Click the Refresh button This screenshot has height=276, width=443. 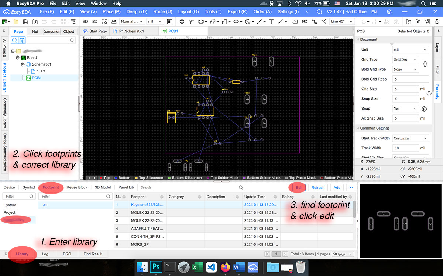click(x=318, y=187)
